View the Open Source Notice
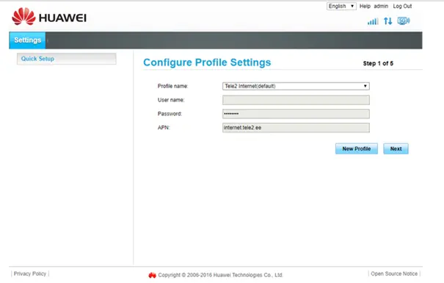 (x=394, y=274)
